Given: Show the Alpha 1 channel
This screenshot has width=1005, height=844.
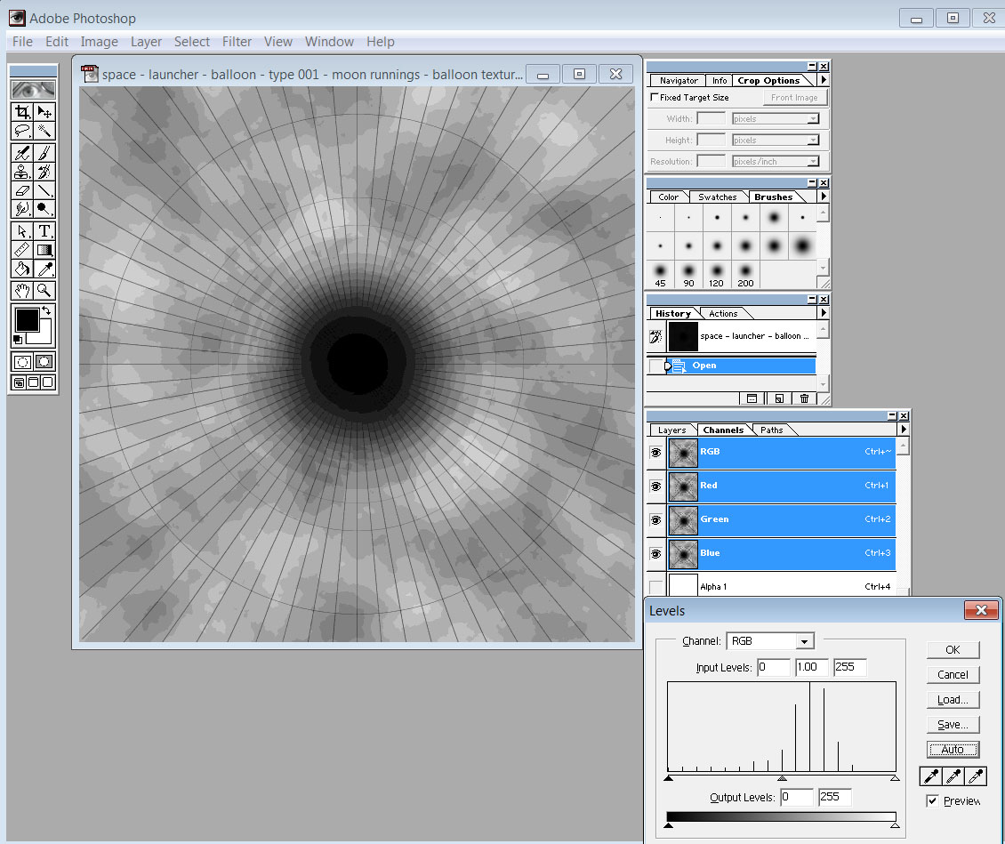Looking at the screenshot, I should (656, 587).
